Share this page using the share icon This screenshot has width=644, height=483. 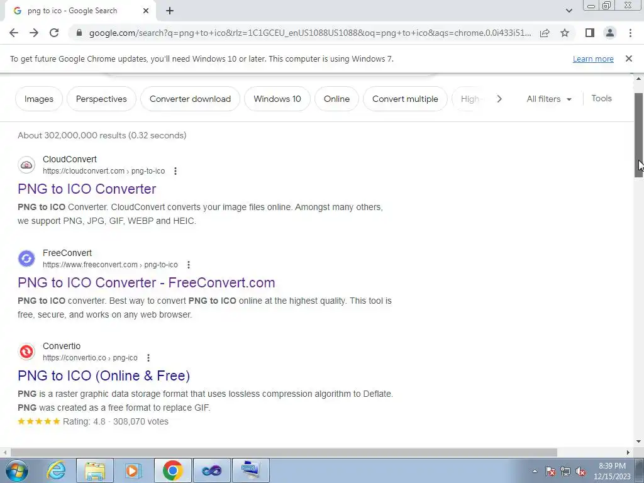tap(545, 33)
